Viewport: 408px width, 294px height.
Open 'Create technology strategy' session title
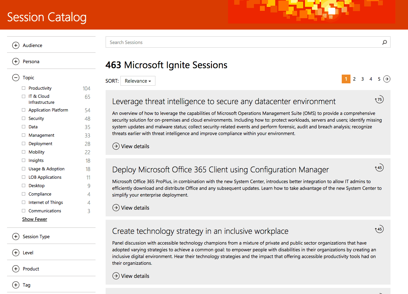200,231
